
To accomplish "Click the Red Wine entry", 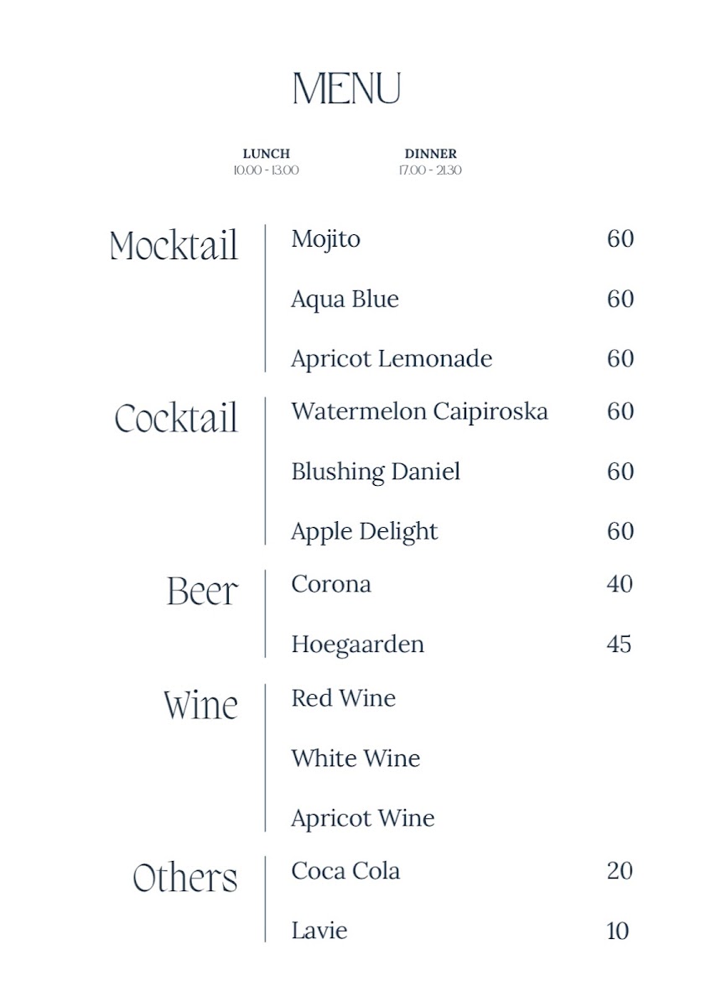I will [343, 698].
